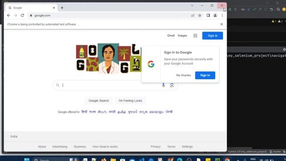
Task: Click the Sign in button in the page header
Action: (213, 36)
